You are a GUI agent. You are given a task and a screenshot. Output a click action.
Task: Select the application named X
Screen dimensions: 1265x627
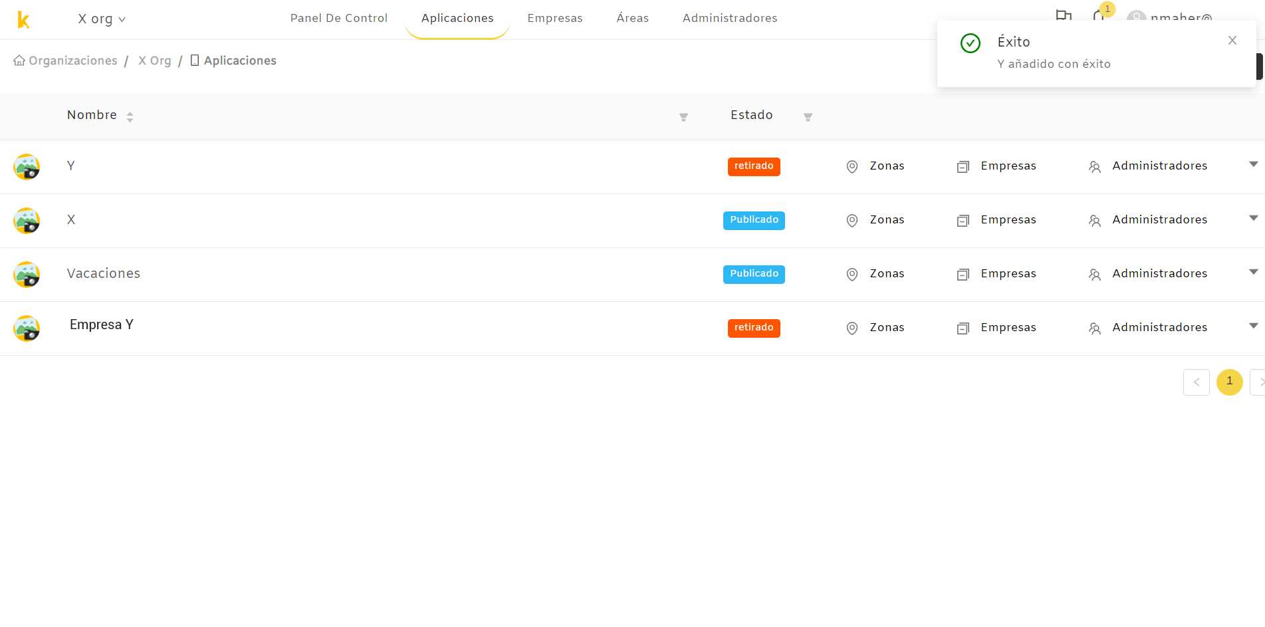point(71,219)
